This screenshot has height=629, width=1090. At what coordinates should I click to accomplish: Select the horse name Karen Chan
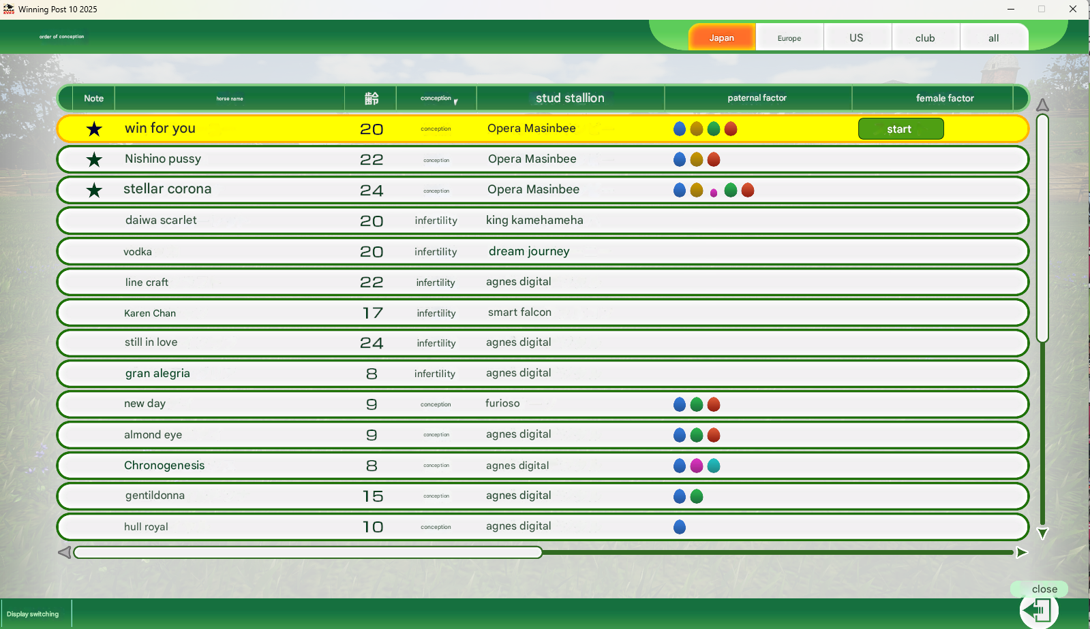[150, 313]
